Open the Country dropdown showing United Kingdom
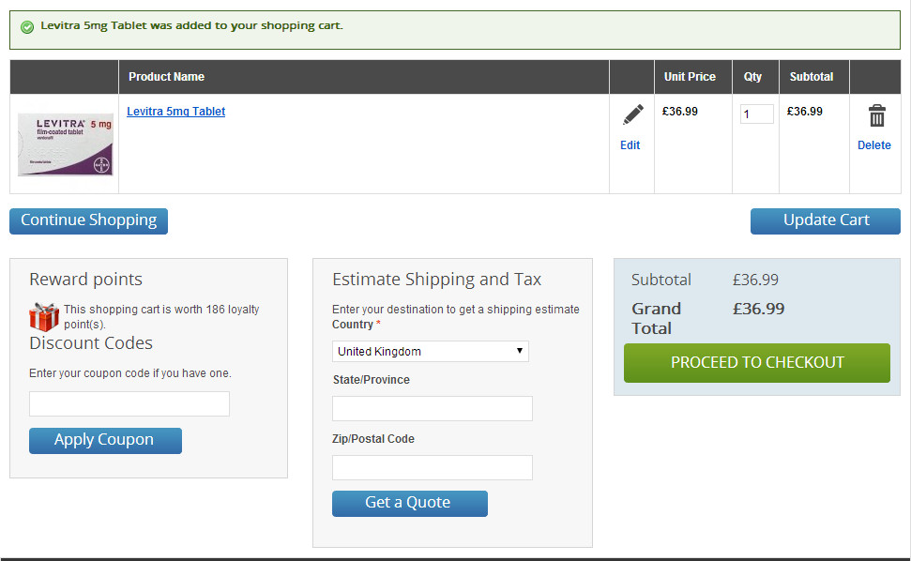This screenshot has height=561, width=911. [x=431, y=352]
